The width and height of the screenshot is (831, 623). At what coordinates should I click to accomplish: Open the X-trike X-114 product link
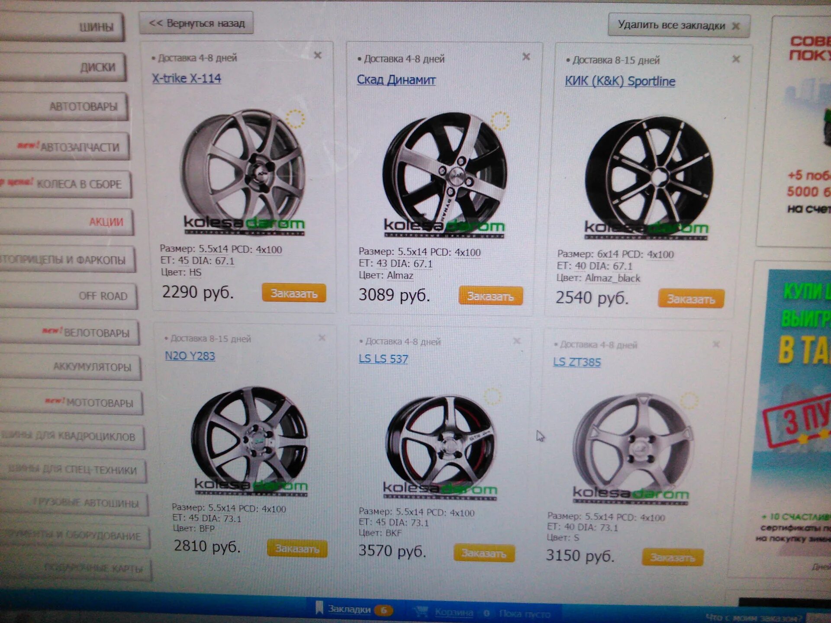[x=187, y=78]
